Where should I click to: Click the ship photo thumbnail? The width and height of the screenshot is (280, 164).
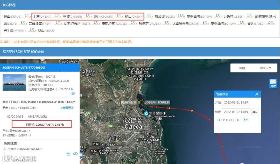(x=14, y=83)
